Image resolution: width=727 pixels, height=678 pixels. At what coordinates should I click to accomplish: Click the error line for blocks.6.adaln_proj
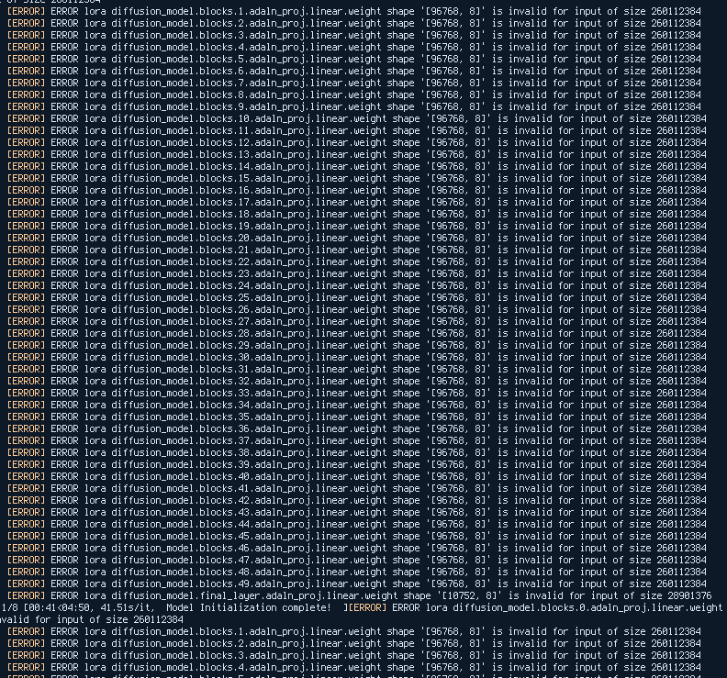tap(353, 71)
